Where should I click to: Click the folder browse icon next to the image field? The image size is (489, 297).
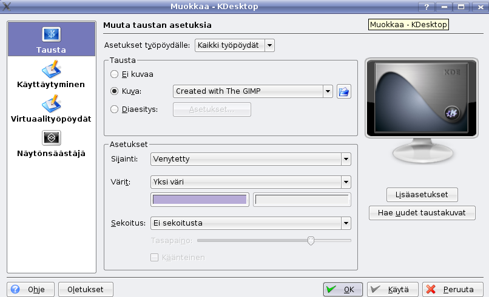coord(345,91)
